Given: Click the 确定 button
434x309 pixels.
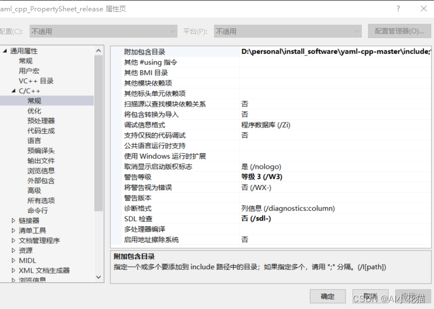Looking at the screenshot, I should [327, 297].
